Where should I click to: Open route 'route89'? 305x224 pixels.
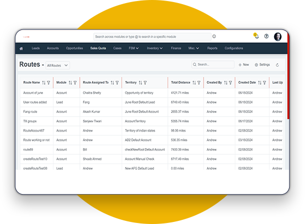pyautogui.click(x=28, y=150)
